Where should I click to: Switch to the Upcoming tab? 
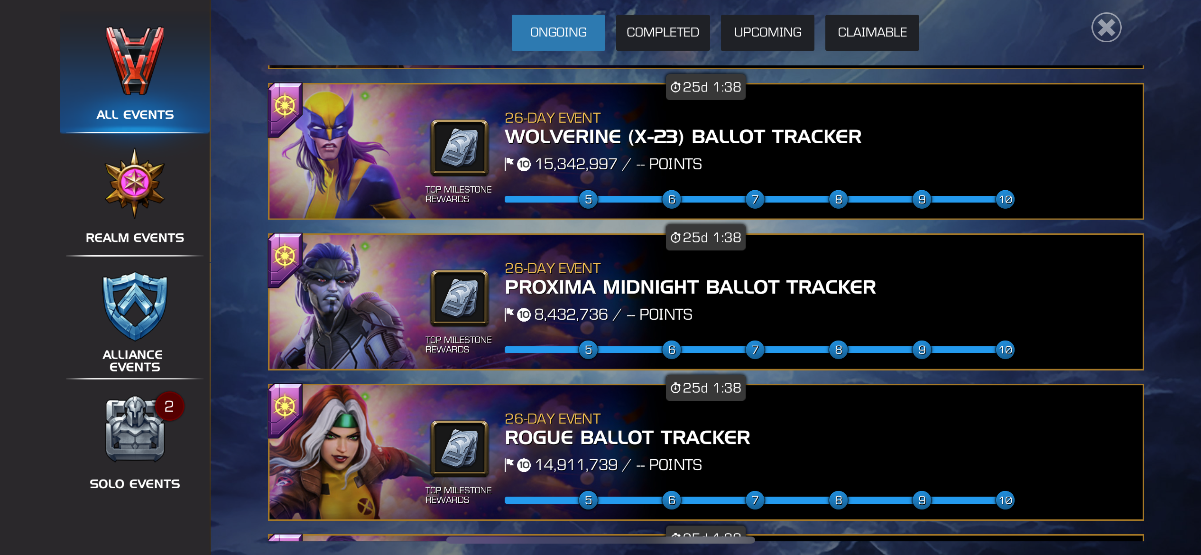tap(767, 32)
